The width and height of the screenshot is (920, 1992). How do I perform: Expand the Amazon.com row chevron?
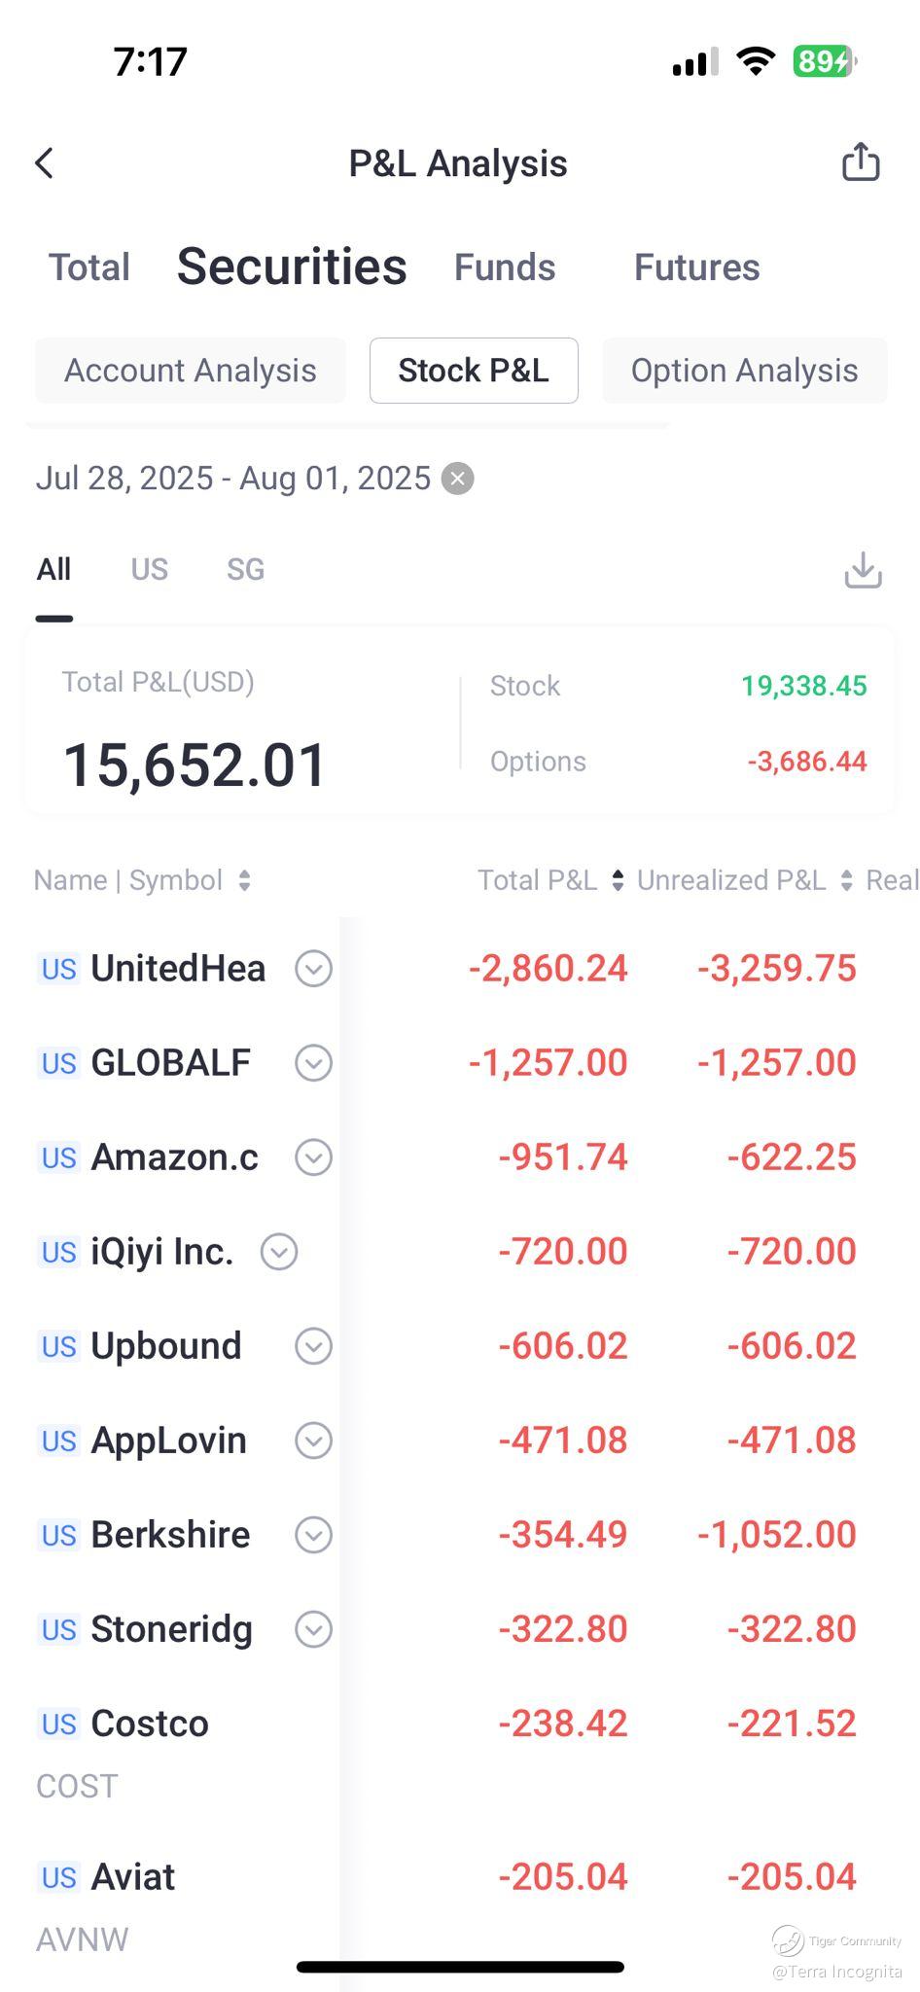coord(313,1157)
